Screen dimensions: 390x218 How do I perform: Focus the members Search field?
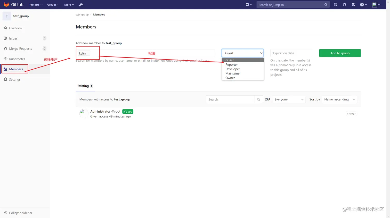click(x=230, y=99)
